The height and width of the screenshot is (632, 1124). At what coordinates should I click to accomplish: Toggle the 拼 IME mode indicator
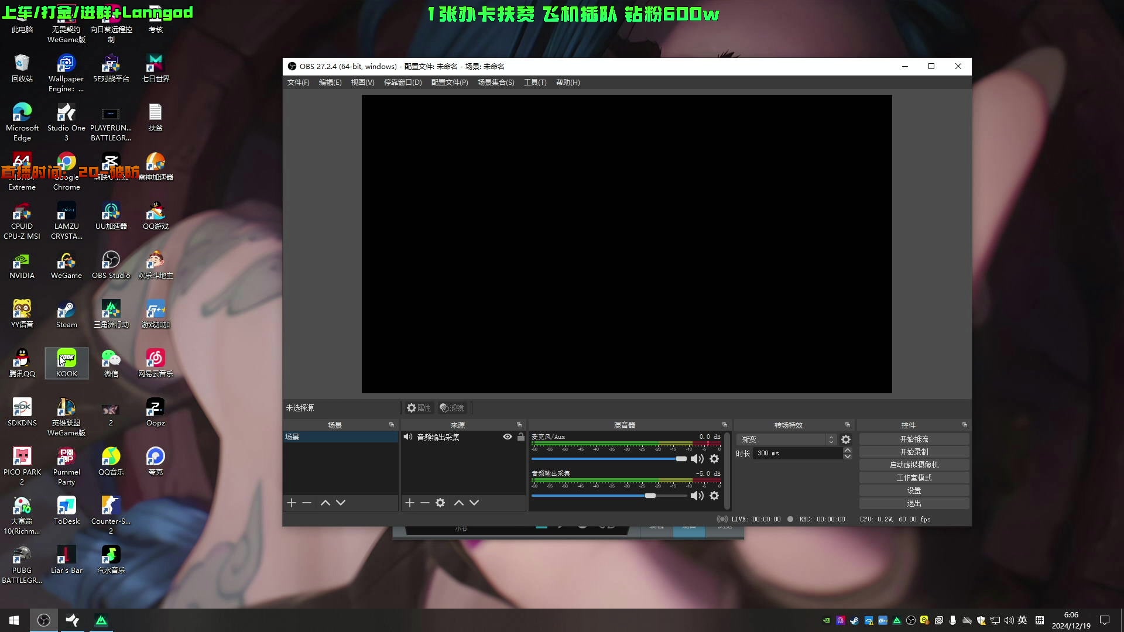click(1040, 620)
